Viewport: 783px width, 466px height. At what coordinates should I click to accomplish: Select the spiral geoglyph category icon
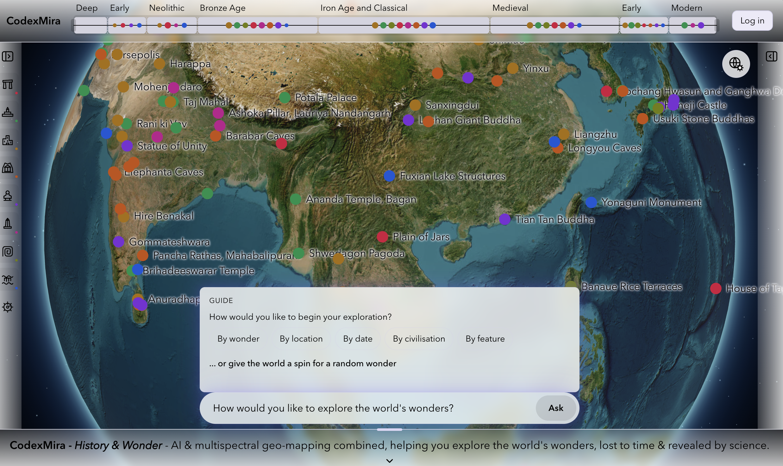click(x=8, y=251)
